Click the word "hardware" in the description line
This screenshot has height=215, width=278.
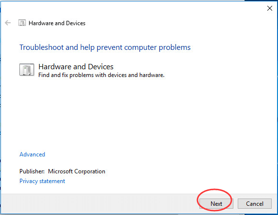click(152, 75)
